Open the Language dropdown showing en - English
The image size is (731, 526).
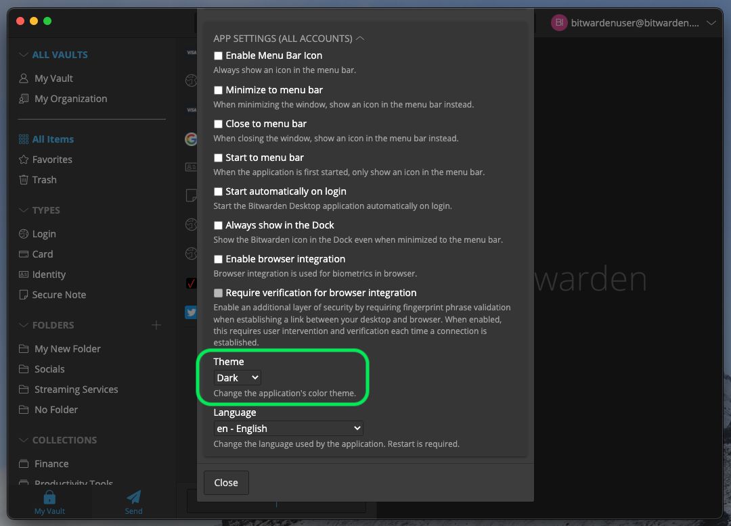click(x=288, y=428)
